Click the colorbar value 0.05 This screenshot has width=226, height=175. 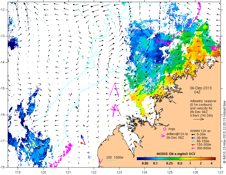click(145, 163)
